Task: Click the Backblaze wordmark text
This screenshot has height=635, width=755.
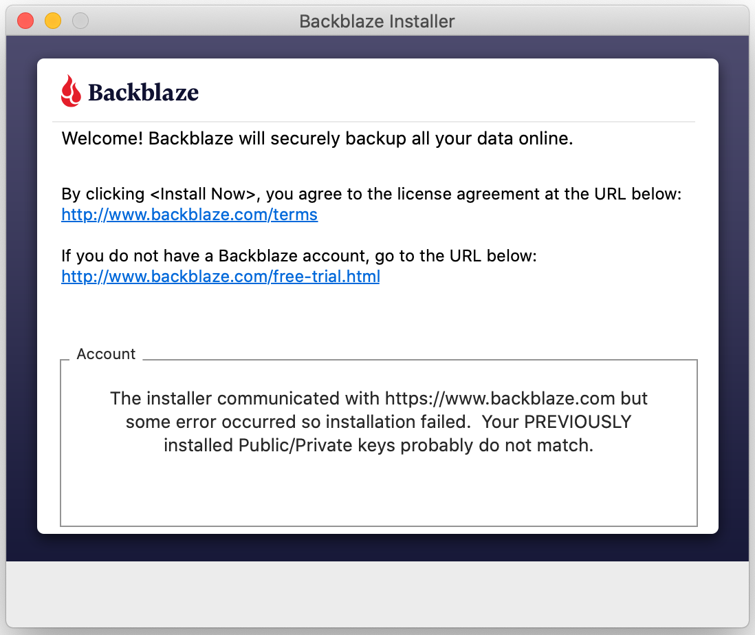Action: pos(143,92)
